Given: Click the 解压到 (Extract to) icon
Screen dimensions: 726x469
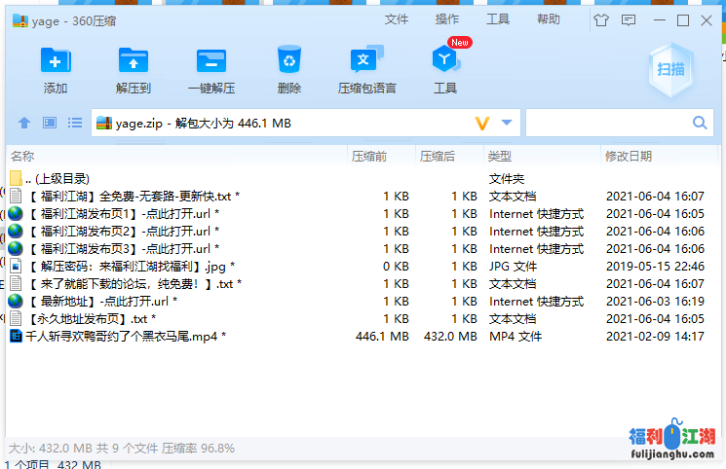Looking at the screenshot, I should (134, 61).
